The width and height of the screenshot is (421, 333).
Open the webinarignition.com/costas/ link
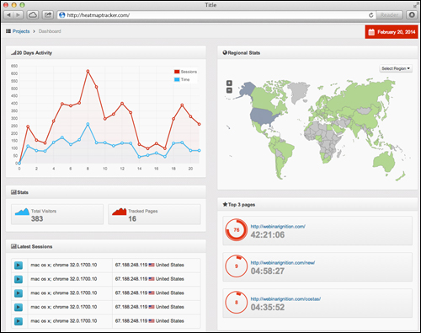click(285, 299)
